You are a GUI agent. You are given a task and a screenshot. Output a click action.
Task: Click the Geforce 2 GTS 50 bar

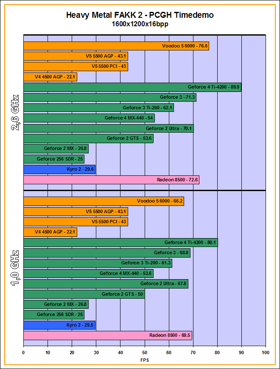click(x=84, y=294)
